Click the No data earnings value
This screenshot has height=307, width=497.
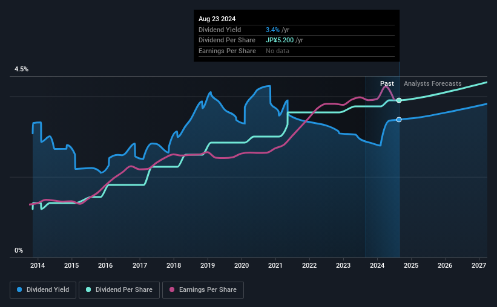pyautogui.click(x=277, y=51)
